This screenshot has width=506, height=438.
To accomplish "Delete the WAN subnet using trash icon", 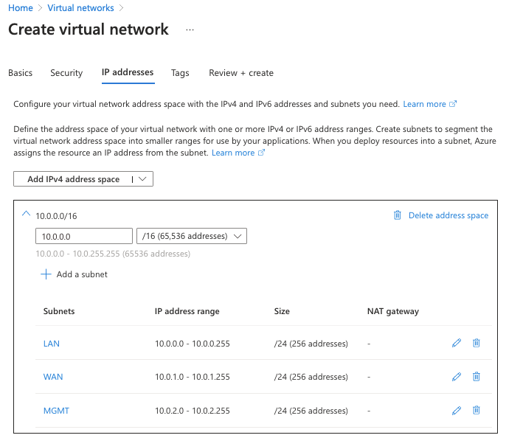I will point(476,376).
